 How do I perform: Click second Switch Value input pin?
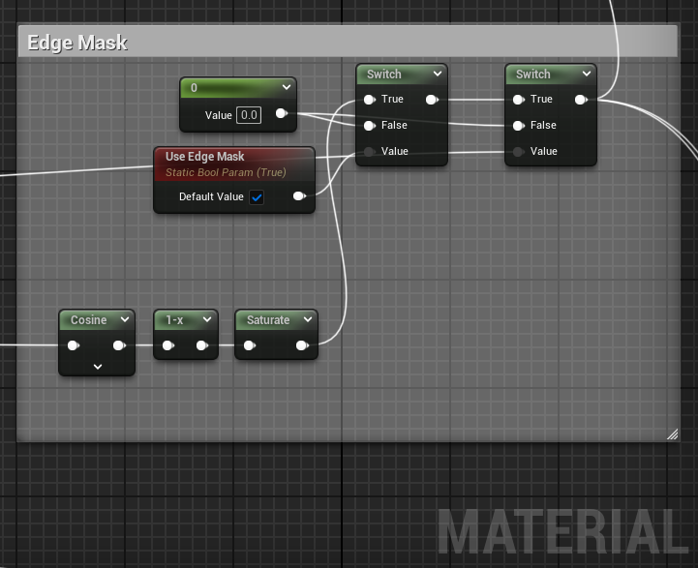click(x=518, y=152)
